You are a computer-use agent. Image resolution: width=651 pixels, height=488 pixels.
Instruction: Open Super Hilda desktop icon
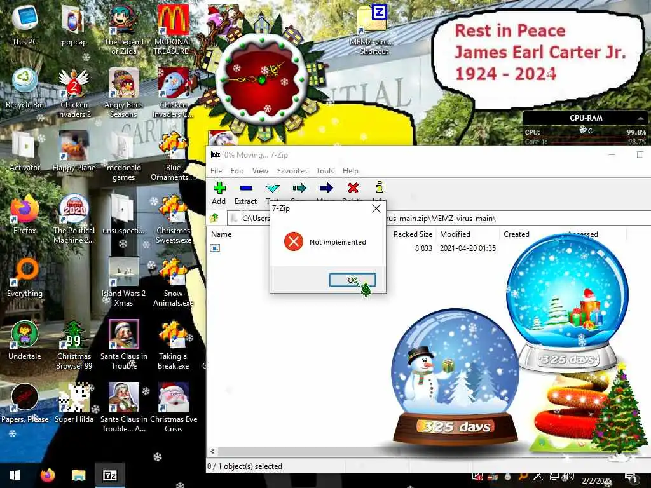point(74,403)
